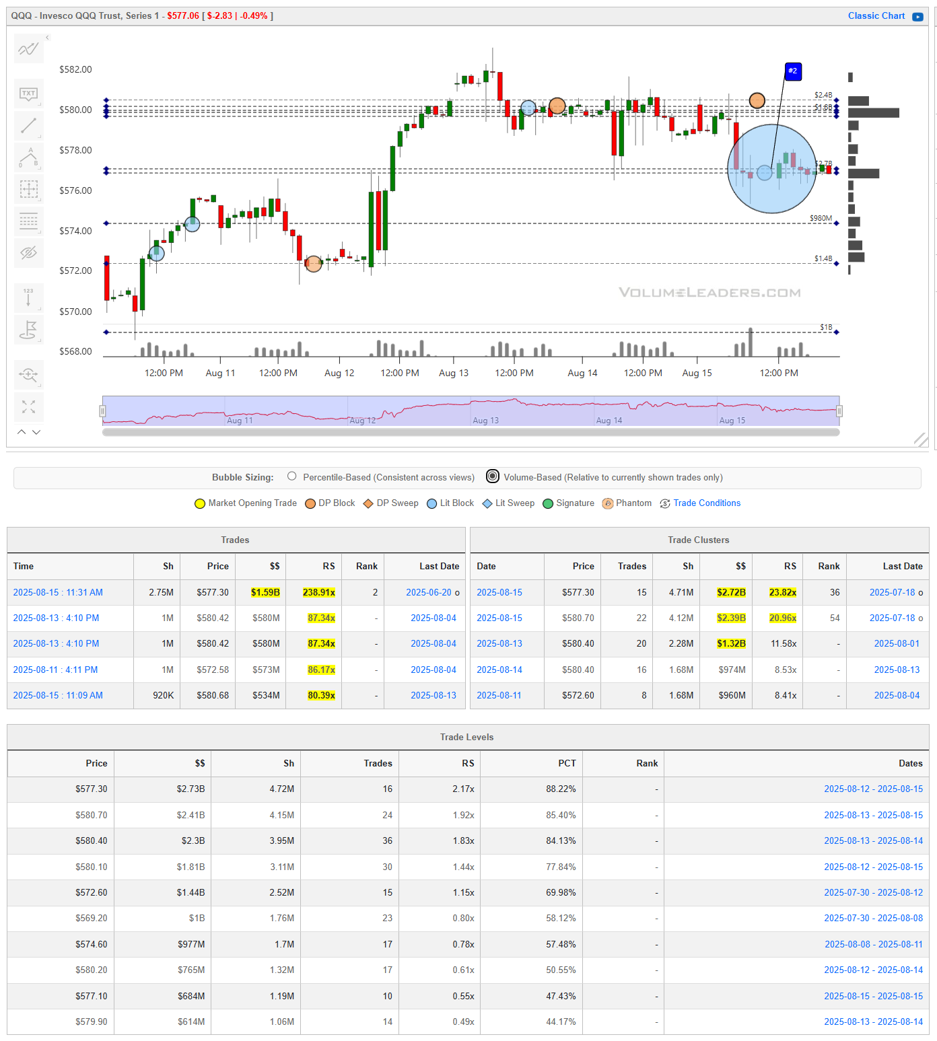Select the TXT text annotation tool
Screen dimensions: 937x1041
(x=28, y=94)
